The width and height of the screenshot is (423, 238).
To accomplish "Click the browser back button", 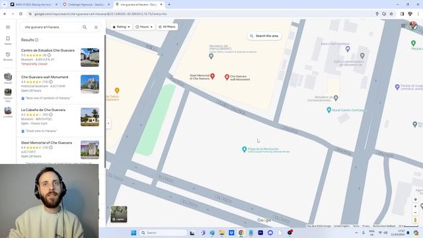I will (5, 14).
